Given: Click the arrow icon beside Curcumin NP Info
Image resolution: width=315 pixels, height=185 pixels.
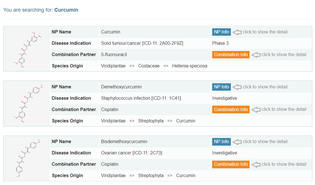Looking at the screenshot, I should 237,32.
